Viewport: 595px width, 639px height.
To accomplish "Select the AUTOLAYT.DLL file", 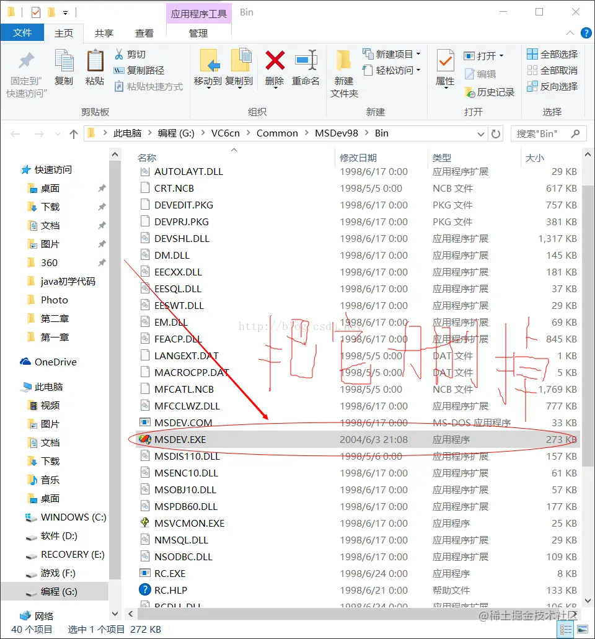I will coord(358,172).
